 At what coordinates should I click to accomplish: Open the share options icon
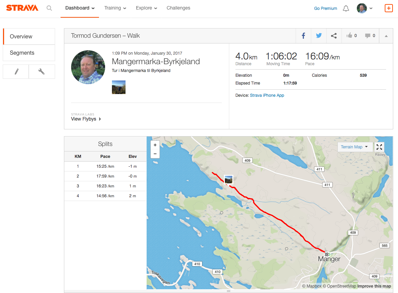pyautogui.click(x=334, y=36)
